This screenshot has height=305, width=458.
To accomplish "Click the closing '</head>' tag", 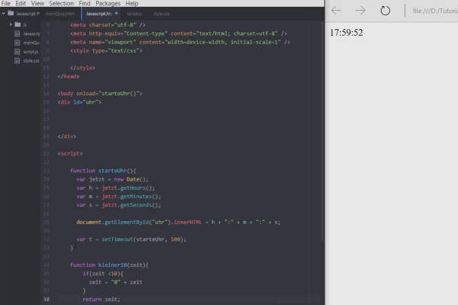I will point(69,76).
